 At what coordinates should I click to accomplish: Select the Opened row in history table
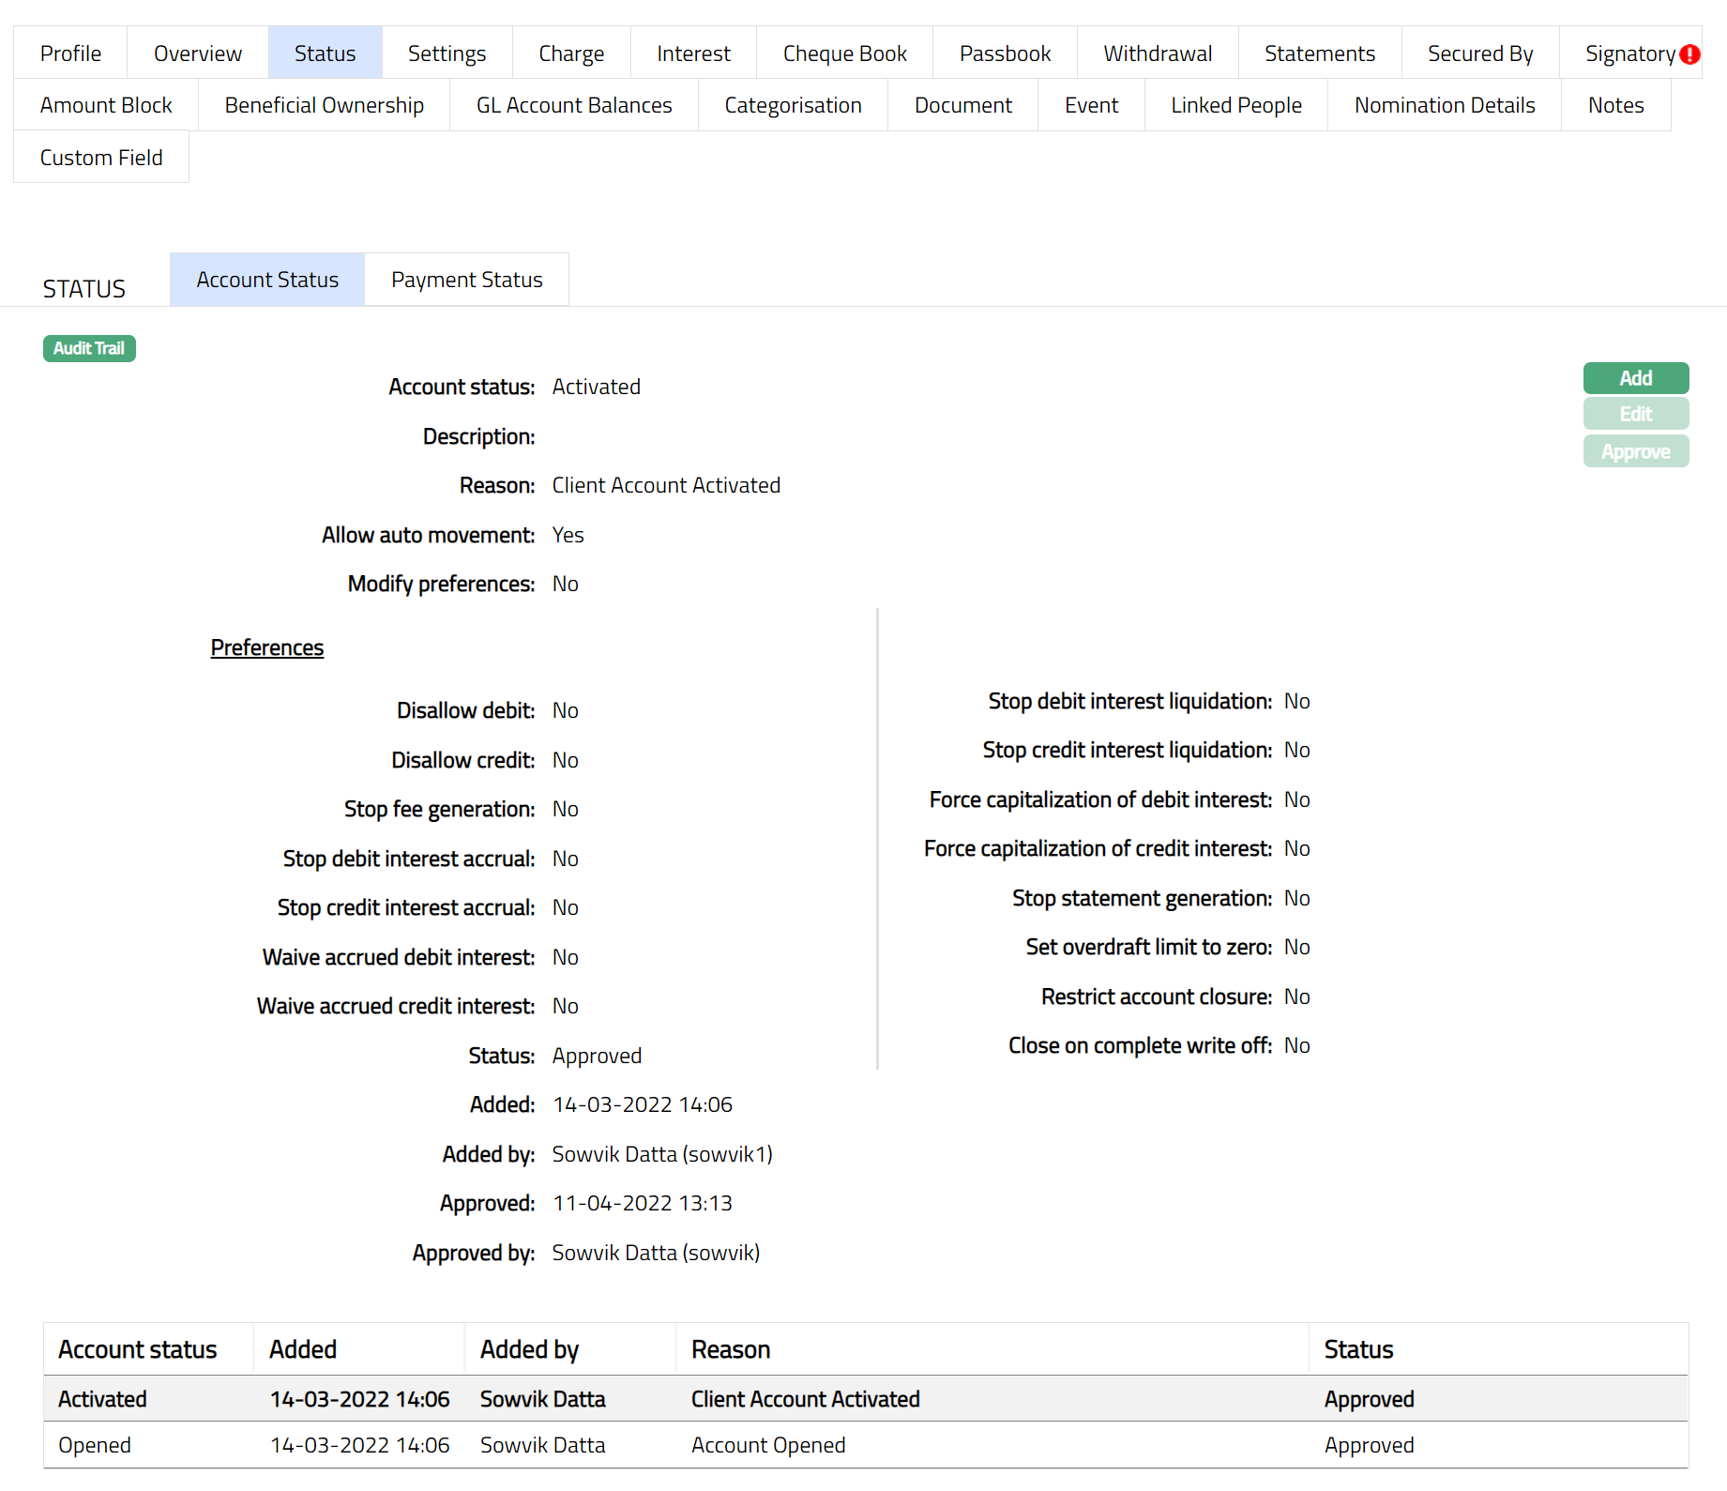[x=865, y=1445]
